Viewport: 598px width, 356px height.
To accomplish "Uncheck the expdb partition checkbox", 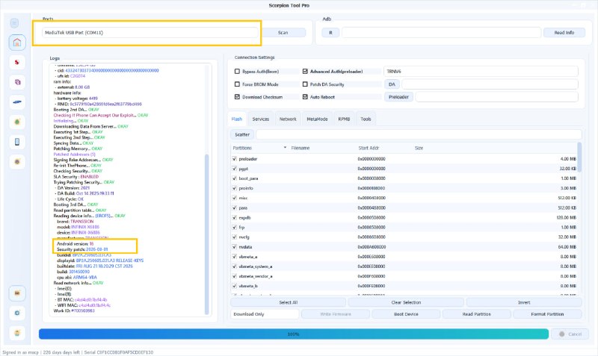I will click(234, 217).
